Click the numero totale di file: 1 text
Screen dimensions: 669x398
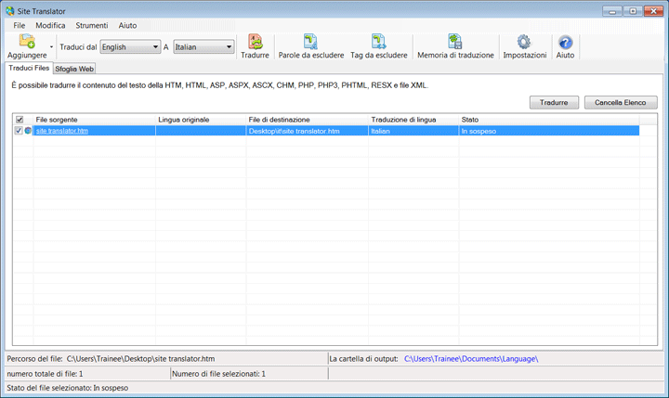[x=45, y=374]
